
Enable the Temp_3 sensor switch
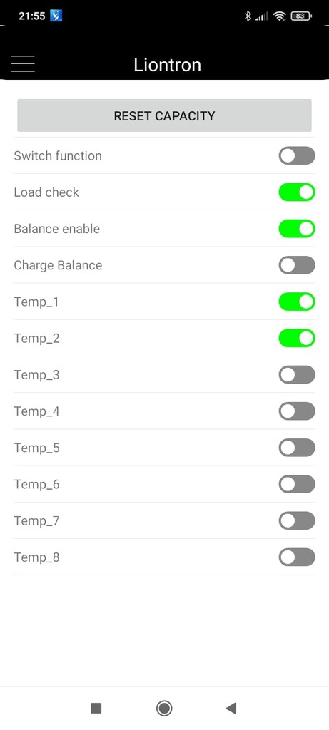click(297, 375)
